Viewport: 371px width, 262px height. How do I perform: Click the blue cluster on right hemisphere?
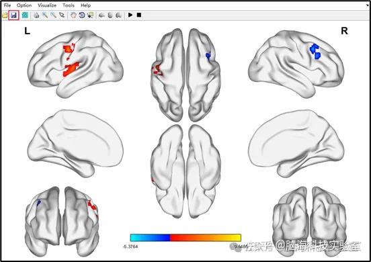point(315,52)
